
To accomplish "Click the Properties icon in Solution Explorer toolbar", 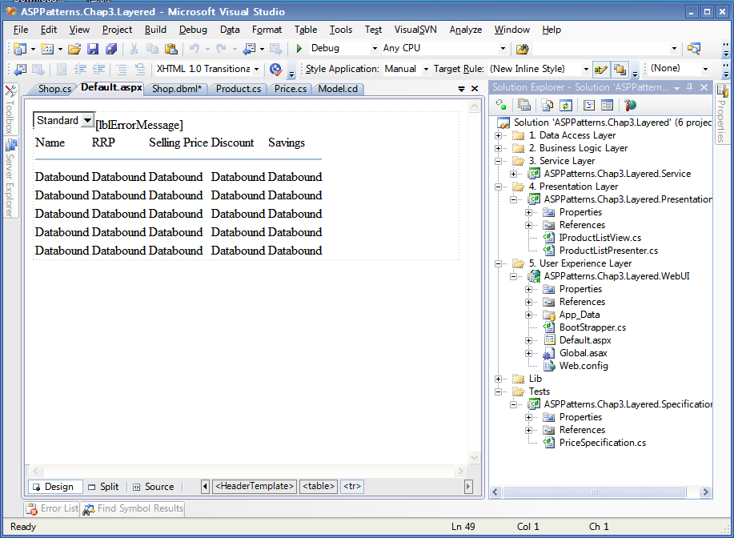I will (x=523, y=106).
